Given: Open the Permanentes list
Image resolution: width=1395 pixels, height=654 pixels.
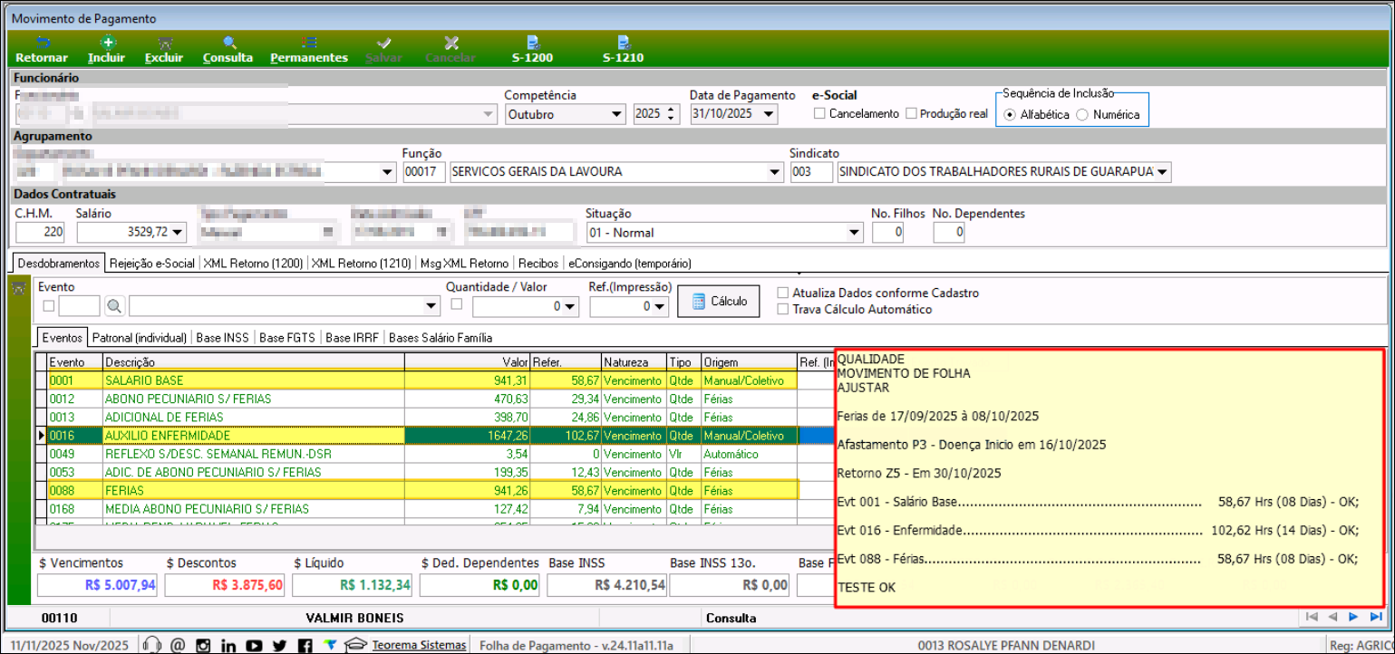Looking at the screenshot, I should coord(309,49).
